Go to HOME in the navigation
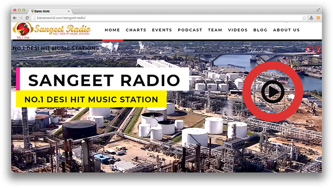Image resolution: width=333 pixels, height=188 pixels. tap(112, 30)
